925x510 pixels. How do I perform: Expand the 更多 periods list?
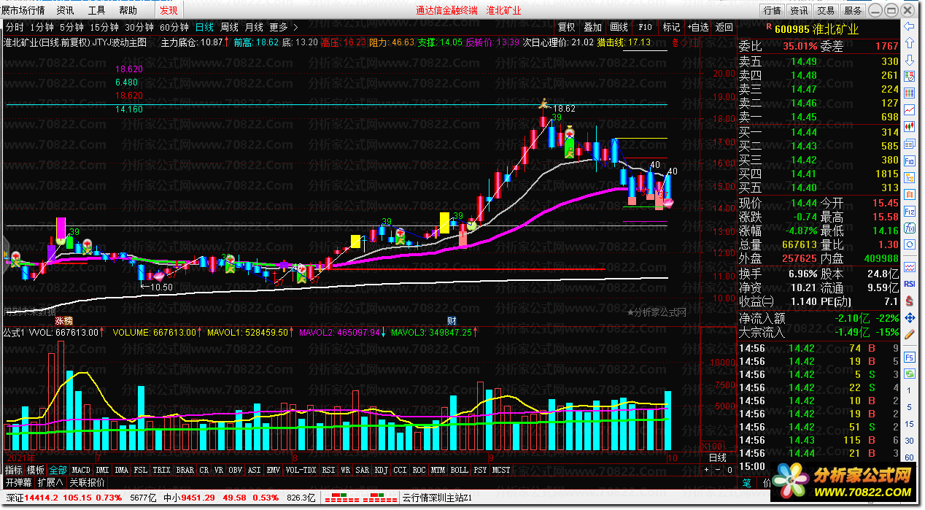(283, 28)
